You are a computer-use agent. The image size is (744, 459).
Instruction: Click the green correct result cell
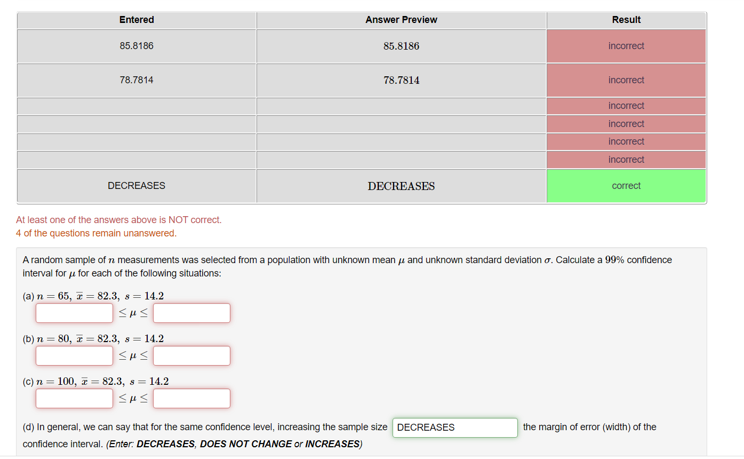click(x=626, y=185)
